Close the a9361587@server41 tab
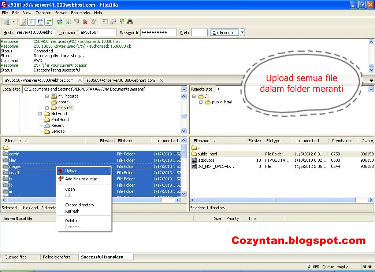375x272 pixels. 80,80
